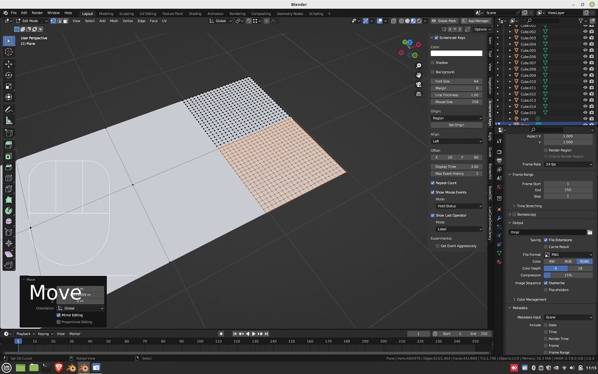Viewport: 598px width, 374px height.
Task: Expand Cube.008 in the outliner
Action: click(510, 69)
